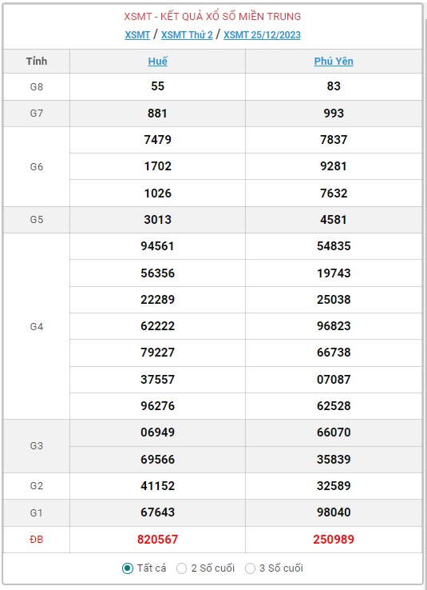The image size is (427, 590).
Task: Click the Huế G2 number 41152
Action: [158, 486]
